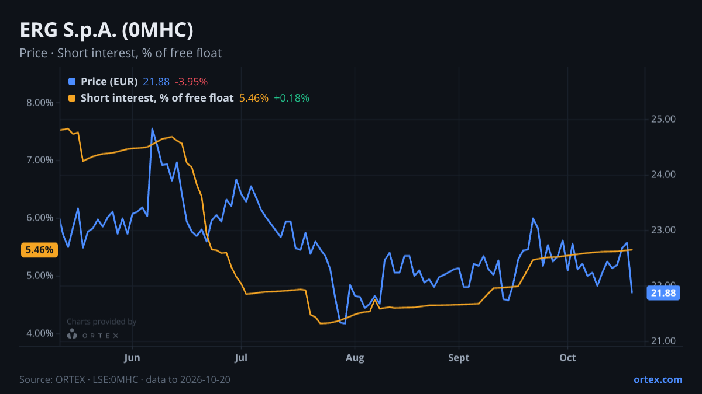The width and height of the screenshot is (702, 394).
Task: Click the Aug x-axis label
Action: [353, 357]
